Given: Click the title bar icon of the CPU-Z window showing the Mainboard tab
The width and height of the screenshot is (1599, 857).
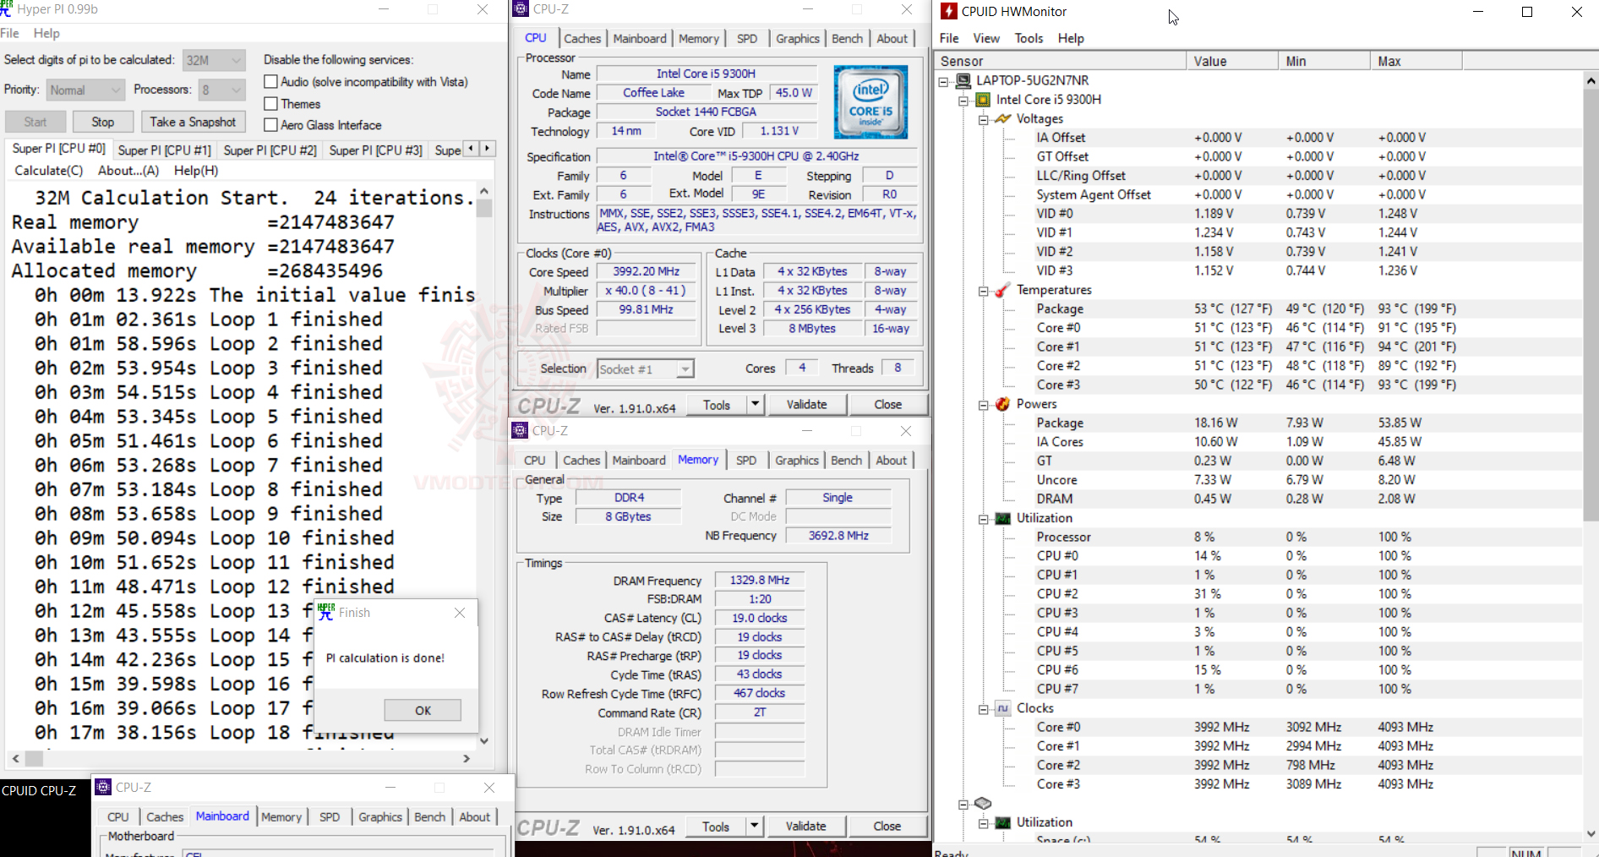Looking at the screenshot, I should click(x=103, y=787).
